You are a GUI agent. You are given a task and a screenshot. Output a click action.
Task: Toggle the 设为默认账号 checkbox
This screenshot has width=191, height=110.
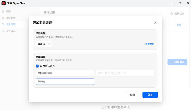pyautogui.click(x=37, y=66)
